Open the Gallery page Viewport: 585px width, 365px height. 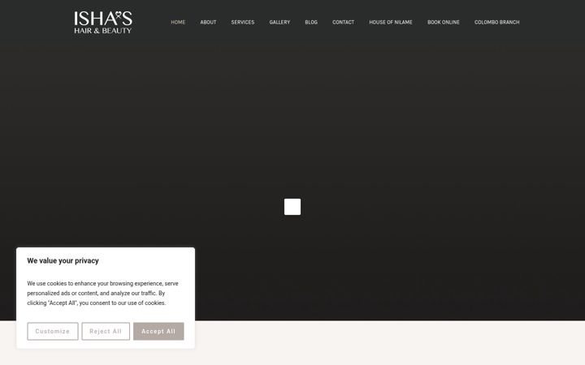coord(279,23)
